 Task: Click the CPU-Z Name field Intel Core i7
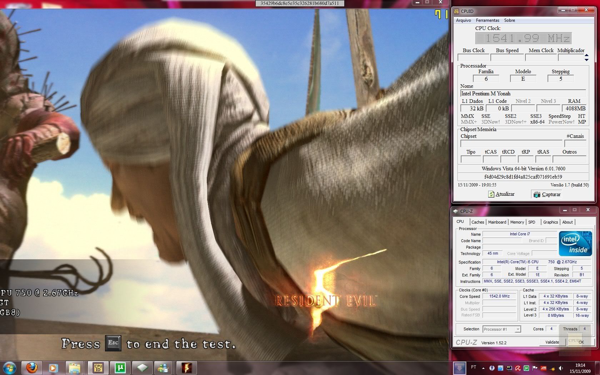pos(520,234)
